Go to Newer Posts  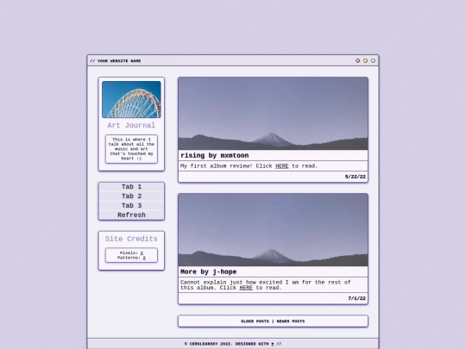coord(291,321)
